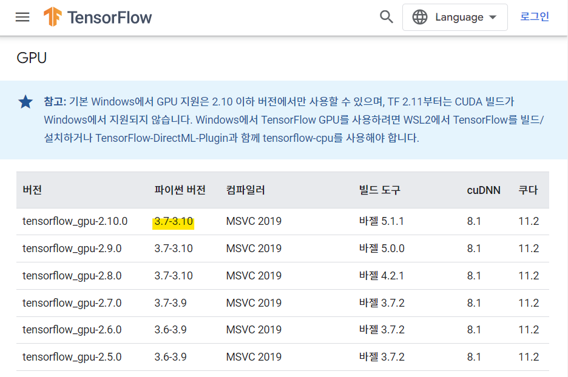Image resolution: width=568 pixels, height=377 pixels.
Task: Click highlighted 3.7-3.10 Python version cell
Action: [174, 221]
